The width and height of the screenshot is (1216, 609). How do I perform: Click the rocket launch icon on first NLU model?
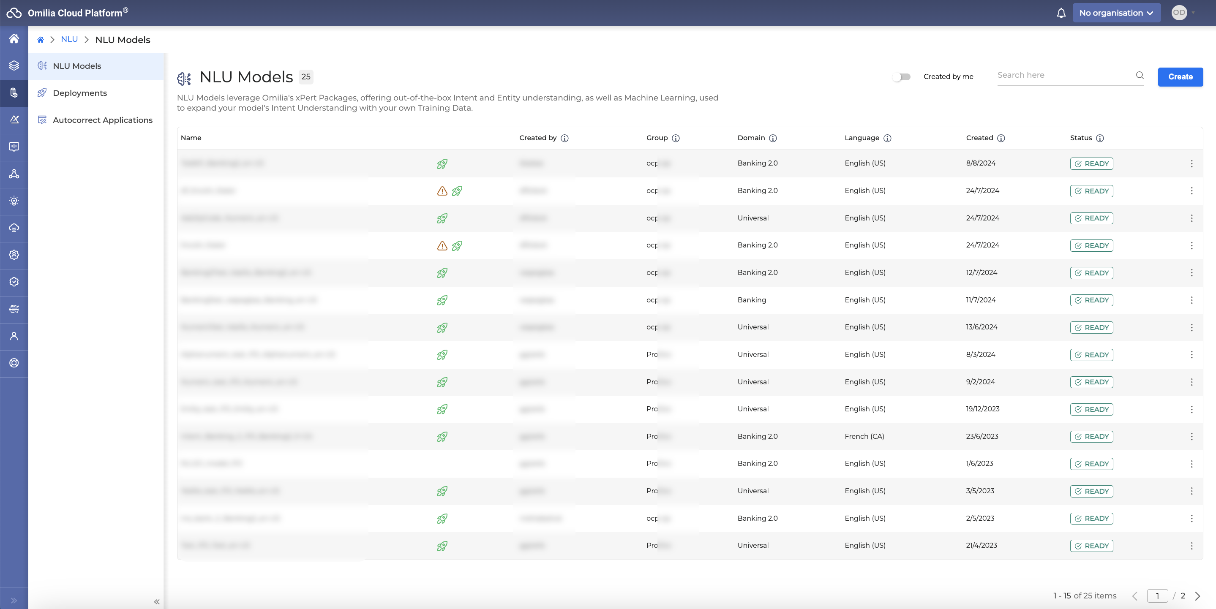pos(442,163)
